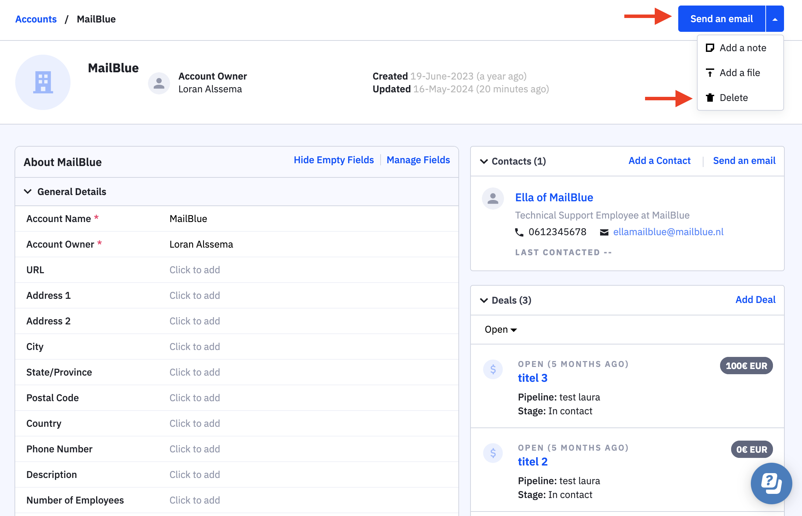Click the phone icon beside 0612345678
This screenshot has height=516, width=802.
tap(519, 232)
